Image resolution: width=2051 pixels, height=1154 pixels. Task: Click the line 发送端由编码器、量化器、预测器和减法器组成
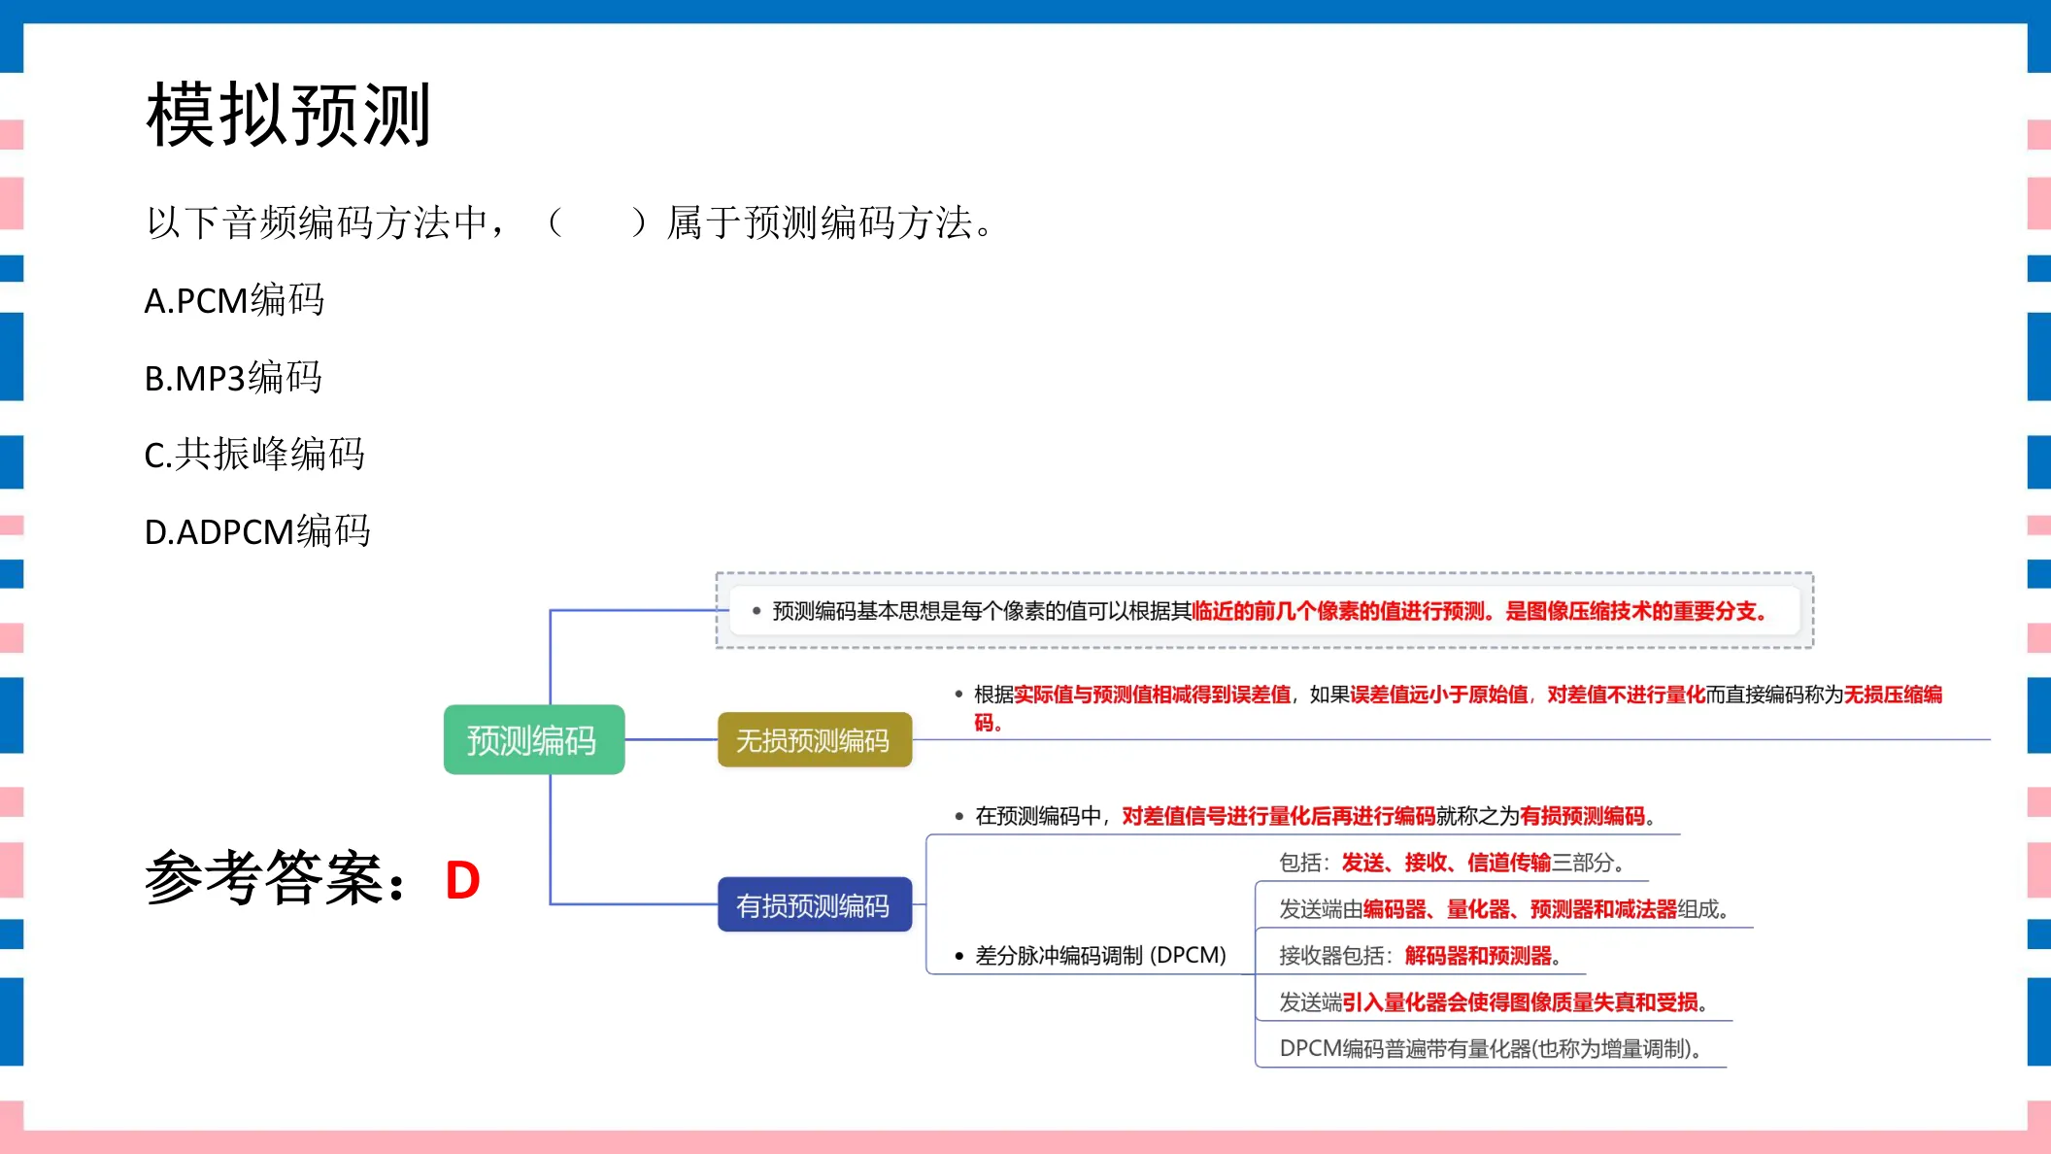click(x=1504, y=909)
